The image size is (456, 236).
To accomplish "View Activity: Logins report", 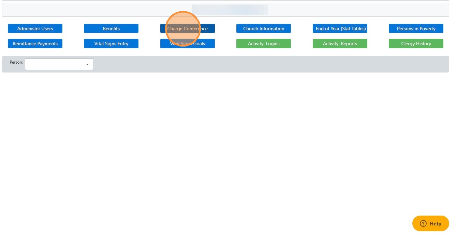I will pyautogui.click(x=264, y=44).
